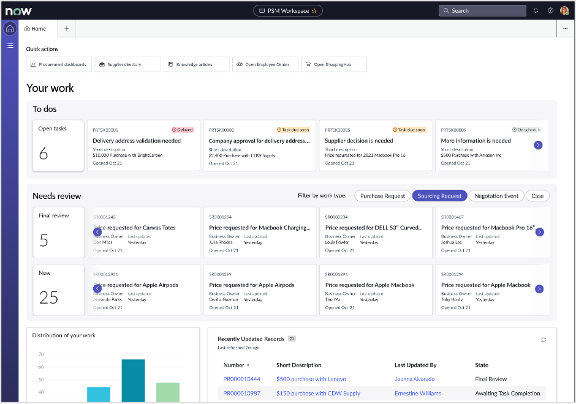Select the Home icon in the left sidebar
The image size is (576, 404).
click(9, 28)
